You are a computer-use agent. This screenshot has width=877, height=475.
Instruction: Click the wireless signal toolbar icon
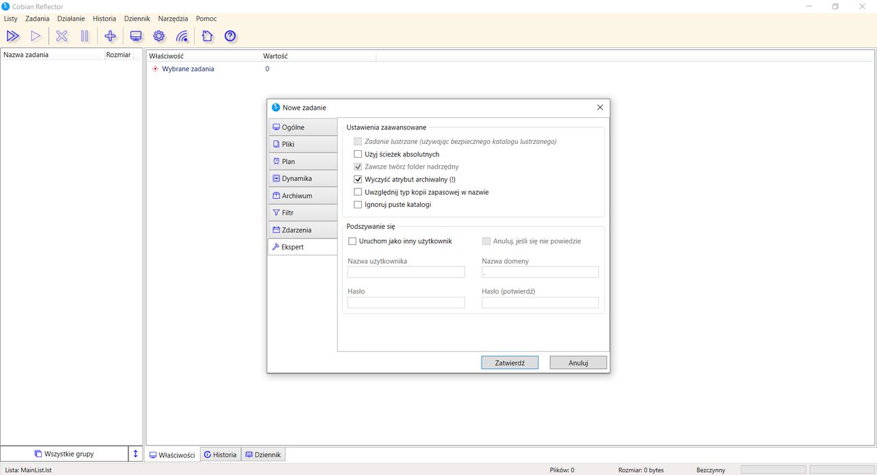[182, 36]
